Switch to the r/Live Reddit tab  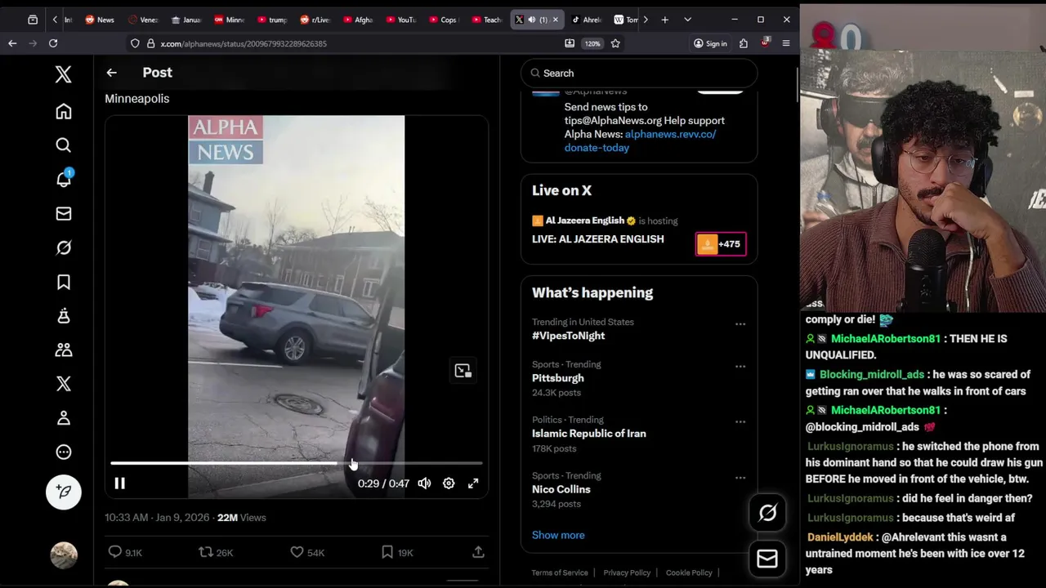click(315, 20)
